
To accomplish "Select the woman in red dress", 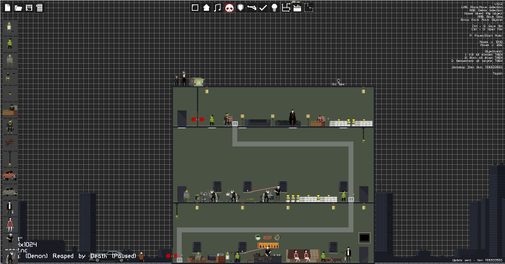I will pyautogui.click(x=9, y=225).
